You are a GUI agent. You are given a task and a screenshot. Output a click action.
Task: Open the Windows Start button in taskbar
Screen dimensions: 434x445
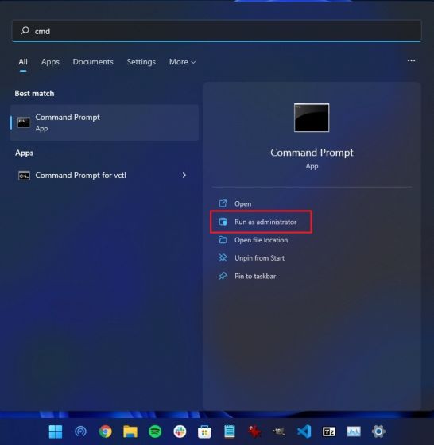[56, 431]
